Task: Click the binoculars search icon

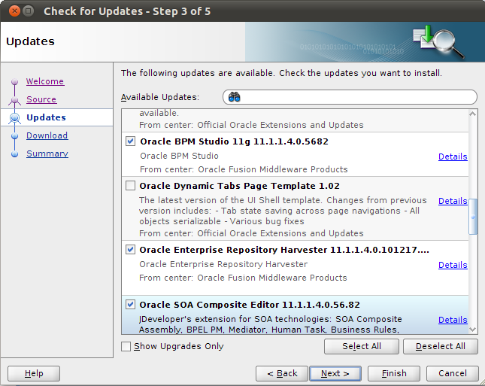Action: (x=234, y=97)
